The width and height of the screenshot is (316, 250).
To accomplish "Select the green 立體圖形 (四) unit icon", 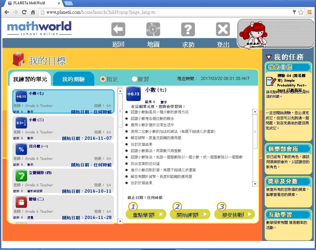I will click(x=21, y=175).
